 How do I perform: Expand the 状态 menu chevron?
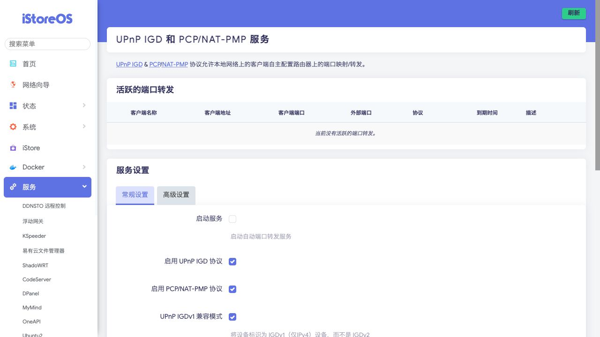pyautogui.click(x=84, y=105)
